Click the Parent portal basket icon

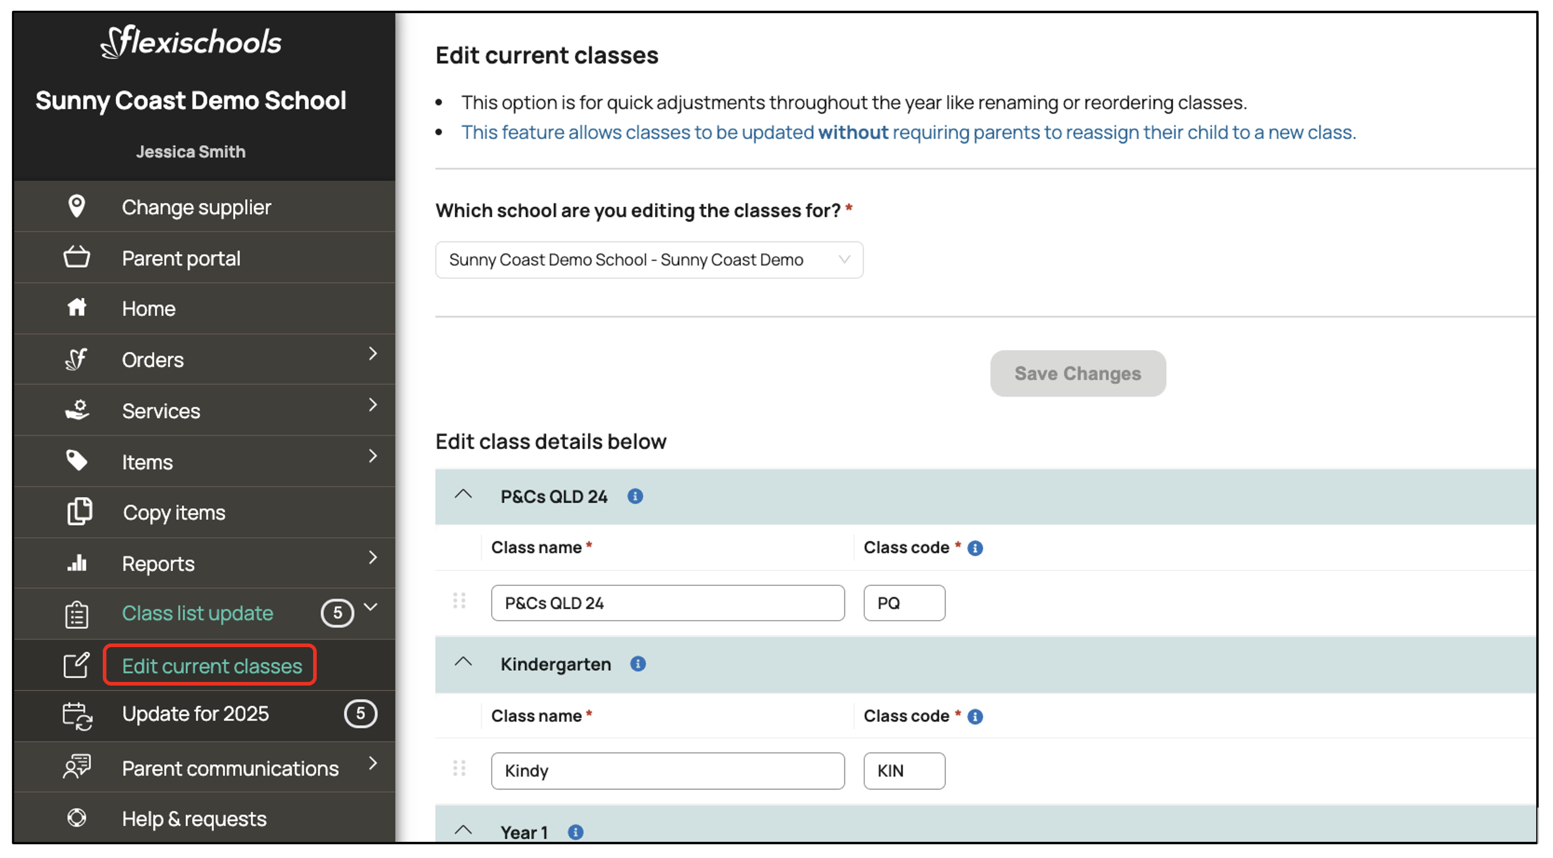[76, 258]
